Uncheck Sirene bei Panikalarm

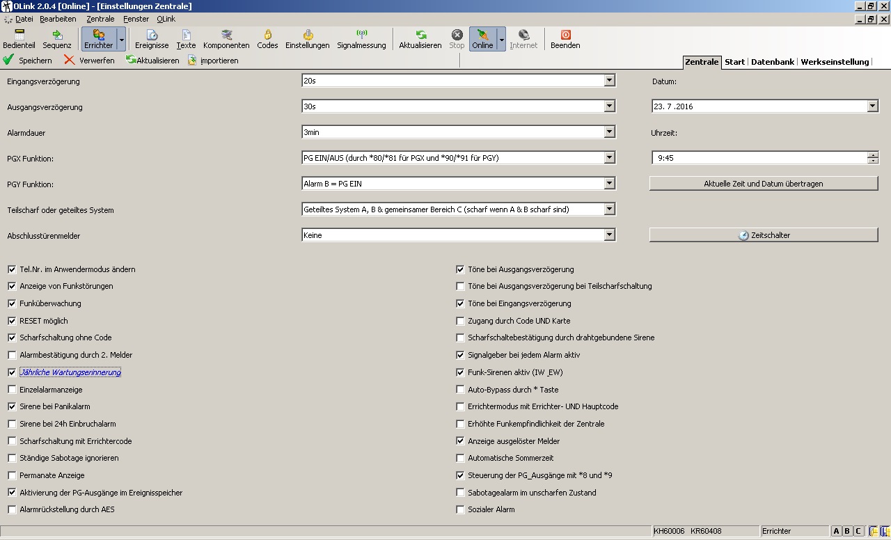[x=13, y=406]
